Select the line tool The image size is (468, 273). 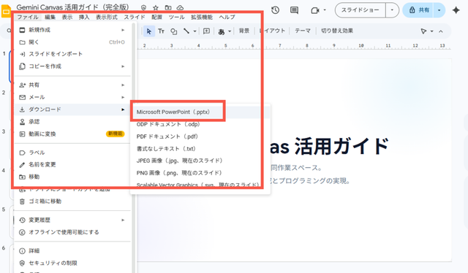[x=186, y=31]
